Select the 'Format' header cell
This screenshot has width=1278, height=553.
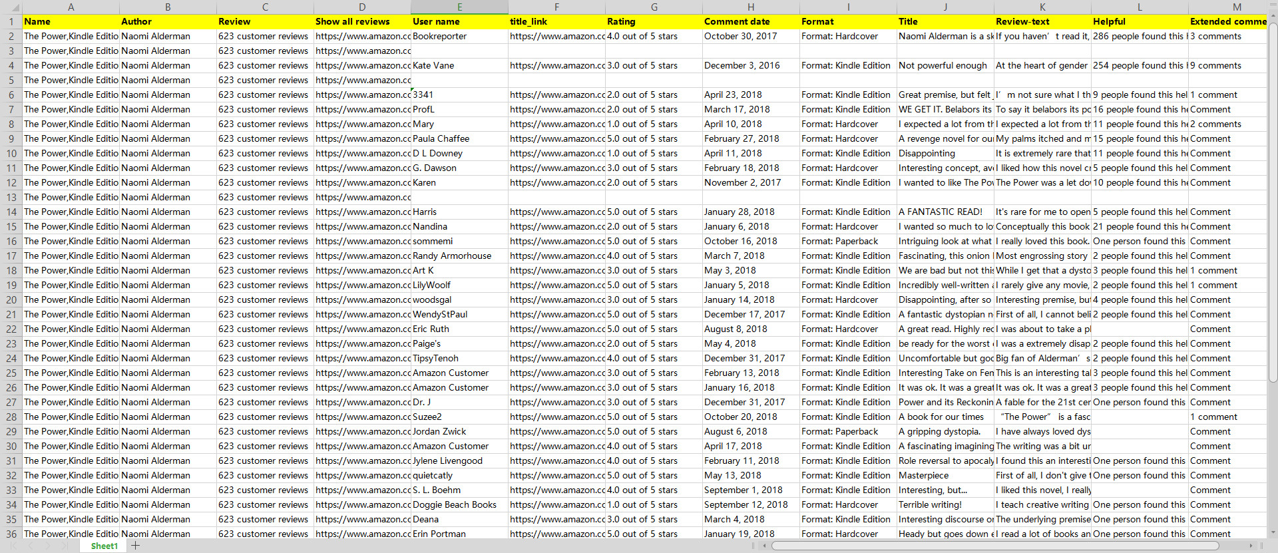(x=848, y=21)
